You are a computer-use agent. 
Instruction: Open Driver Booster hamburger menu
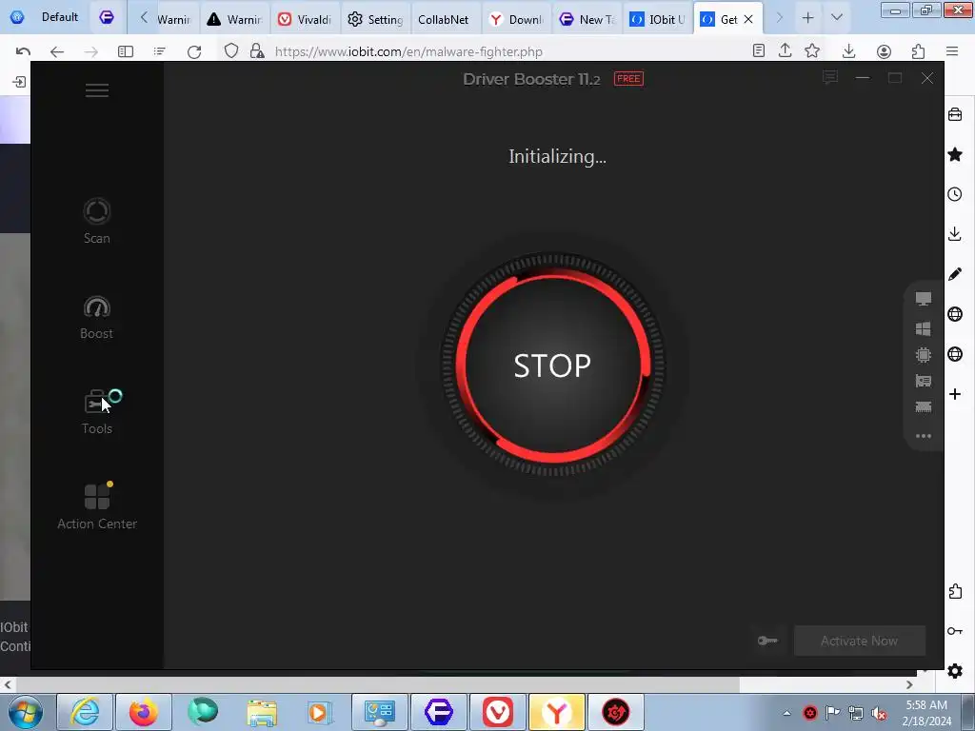[x=97, y=90]
